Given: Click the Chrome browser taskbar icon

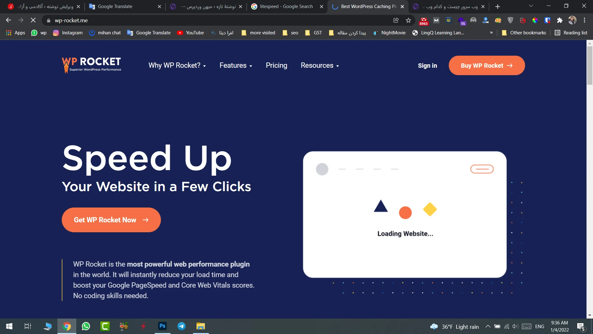Looking at the screenshot, I should tap(67, 326).
